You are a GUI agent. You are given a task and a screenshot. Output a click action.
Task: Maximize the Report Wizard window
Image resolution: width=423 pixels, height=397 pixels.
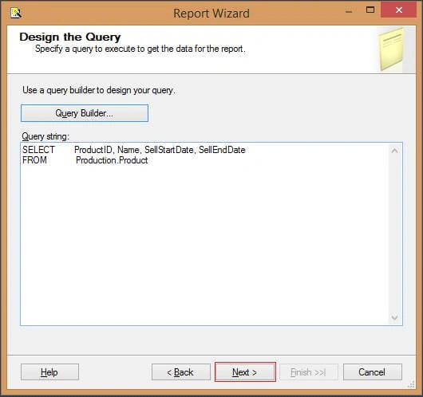pos(370,10)
